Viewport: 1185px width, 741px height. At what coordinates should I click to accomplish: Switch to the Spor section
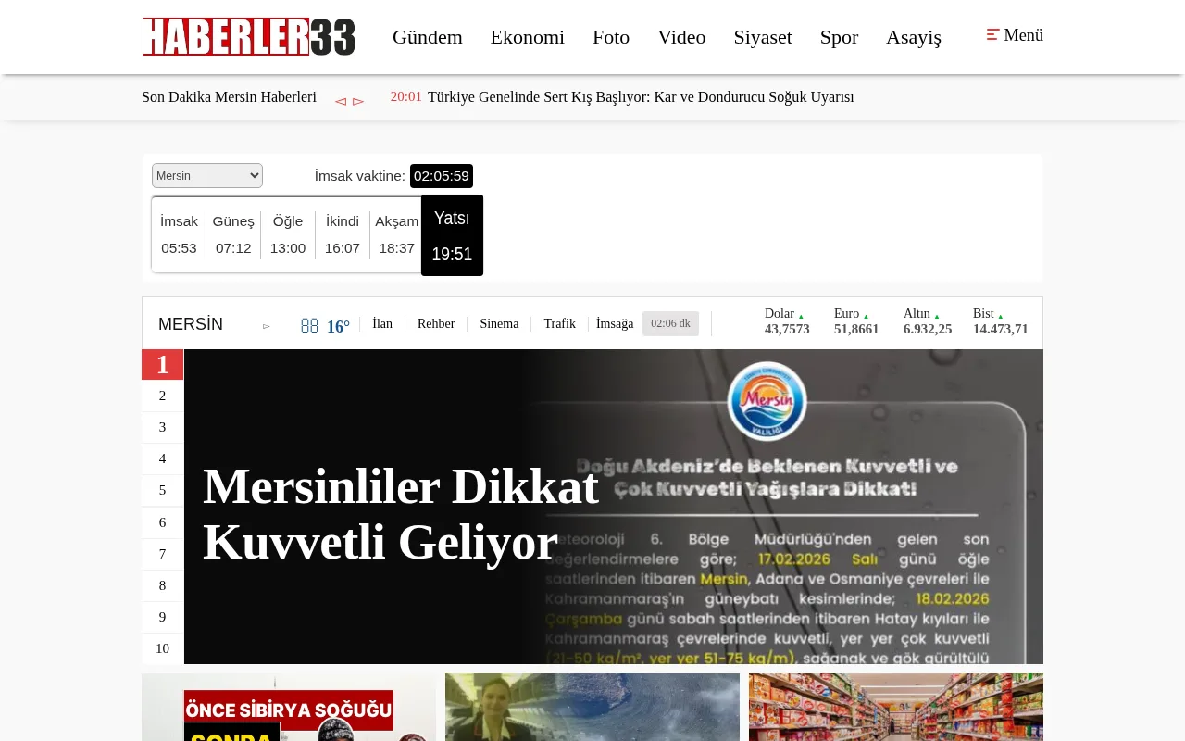839,37
